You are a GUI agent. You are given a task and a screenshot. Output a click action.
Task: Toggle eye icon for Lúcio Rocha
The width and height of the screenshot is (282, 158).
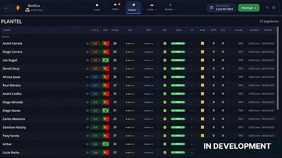(87, 152)
